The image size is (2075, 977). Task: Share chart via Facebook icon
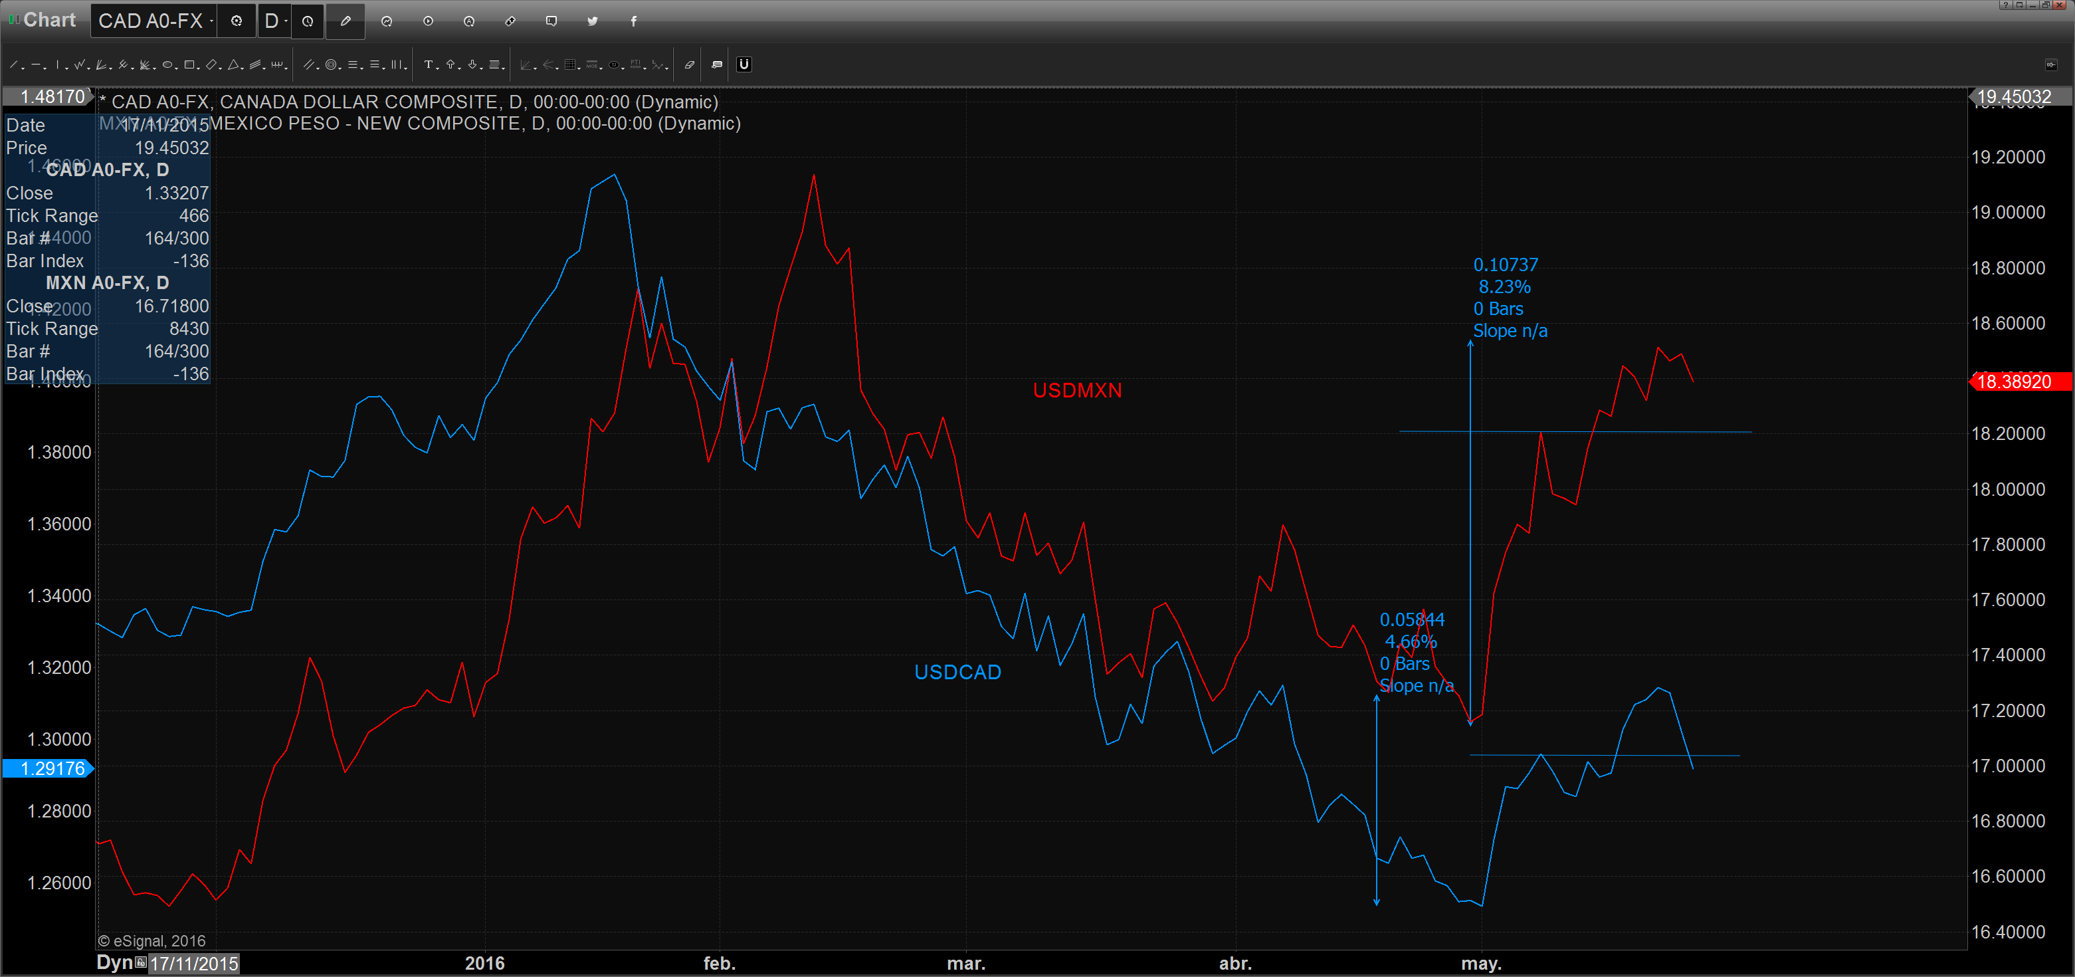634,21
